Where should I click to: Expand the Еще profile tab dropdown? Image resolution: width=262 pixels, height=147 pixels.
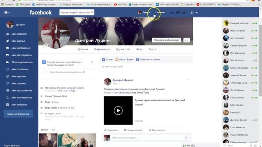[152, 49]
